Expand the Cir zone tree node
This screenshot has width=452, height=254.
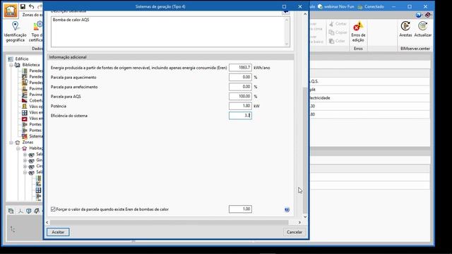[x=25, y=167]
